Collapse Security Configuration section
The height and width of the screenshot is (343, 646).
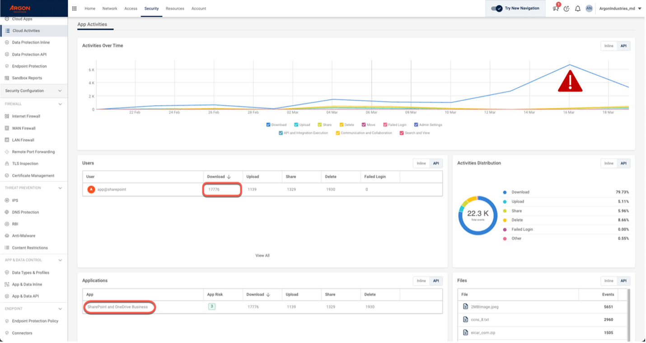click(60, 91)
